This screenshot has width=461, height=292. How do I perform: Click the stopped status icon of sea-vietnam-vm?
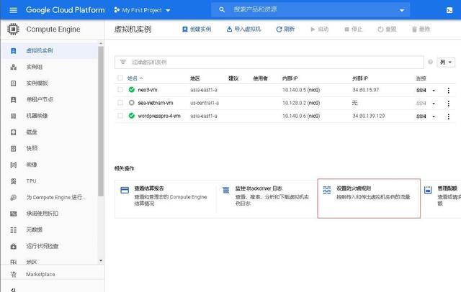[x=131, y=103]
